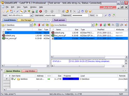Screen dimensions: 129x96
Task: Sort remote list by Modified column
Action: [x=105, y=30]
